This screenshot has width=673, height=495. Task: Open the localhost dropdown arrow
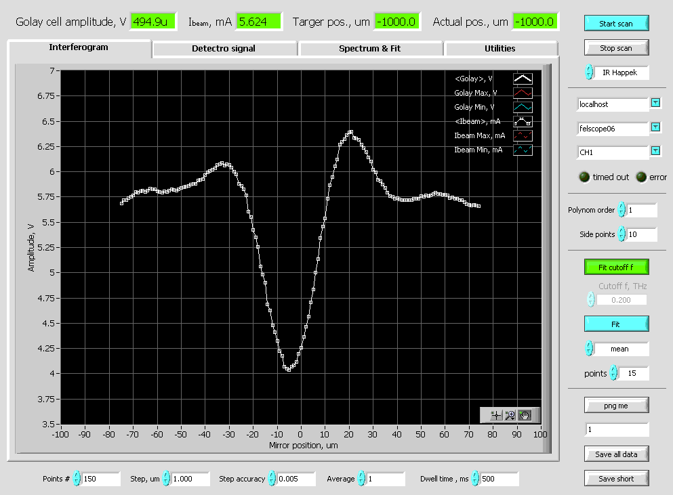[x=655, y=102]
